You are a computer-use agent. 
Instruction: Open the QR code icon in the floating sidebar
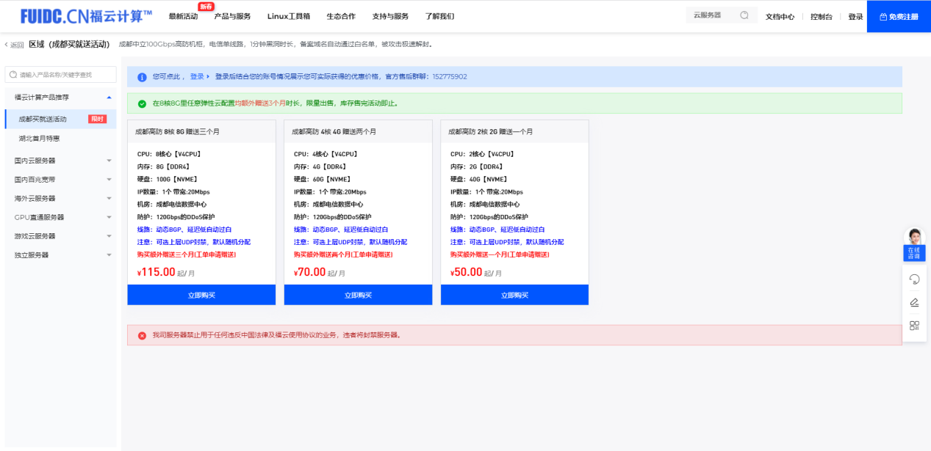(x=914, y=326)
